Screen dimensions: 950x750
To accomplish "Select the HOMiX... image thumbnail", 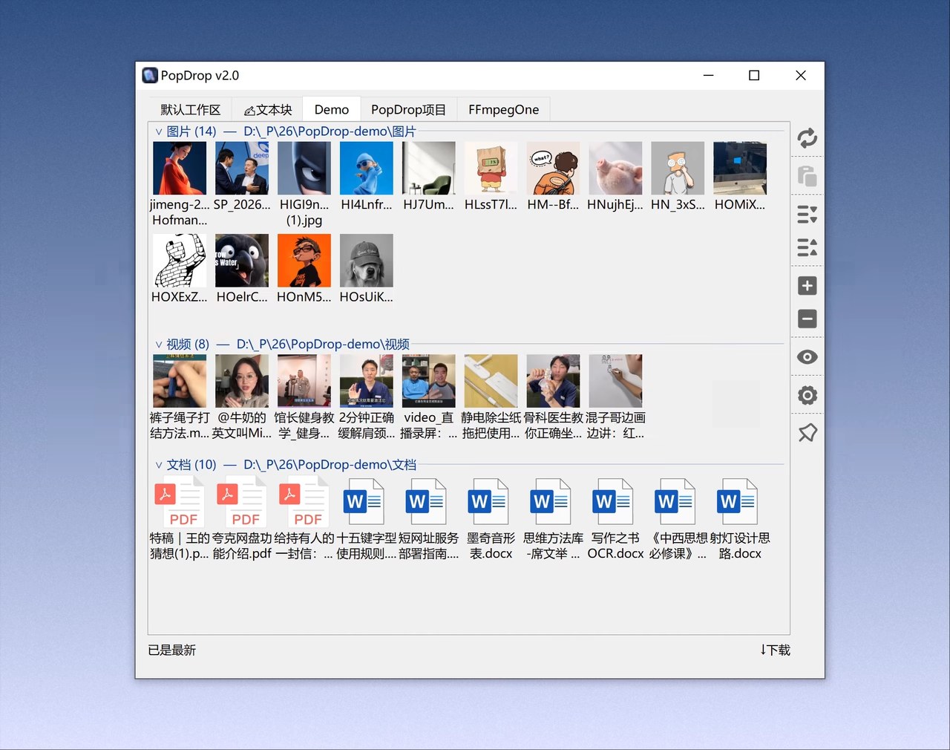I will 740,169.
